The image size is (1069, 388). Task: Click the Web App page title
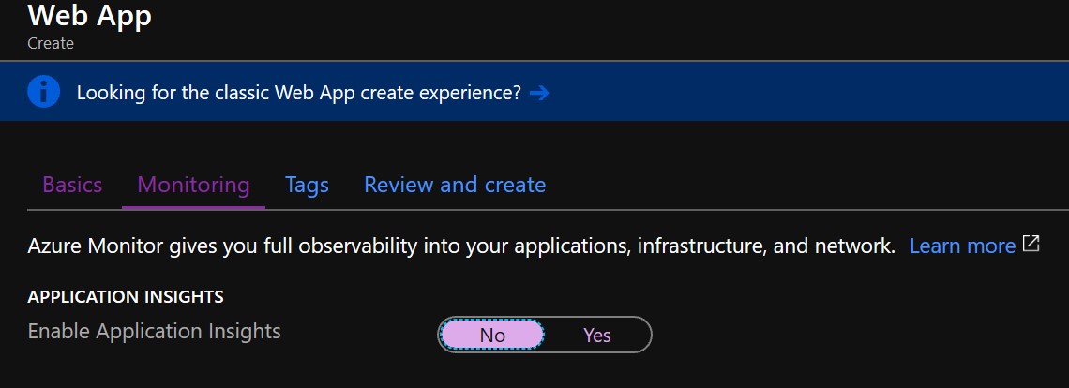click(89, 15)
